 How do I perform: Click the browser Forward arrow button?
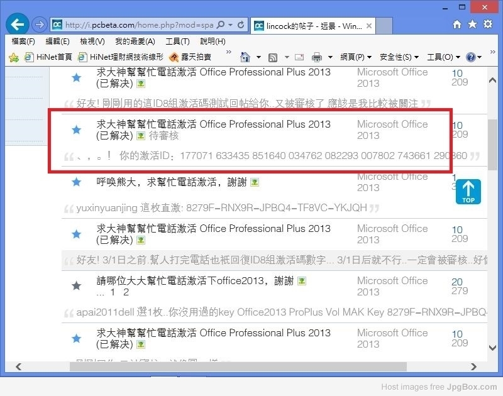pyautogui.click(x=39, y=25)
